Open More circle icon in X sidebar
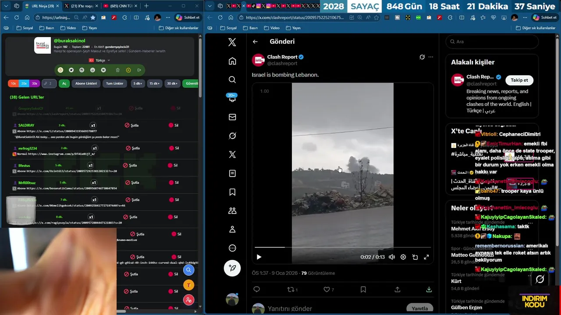 click(x=232, y=248)
